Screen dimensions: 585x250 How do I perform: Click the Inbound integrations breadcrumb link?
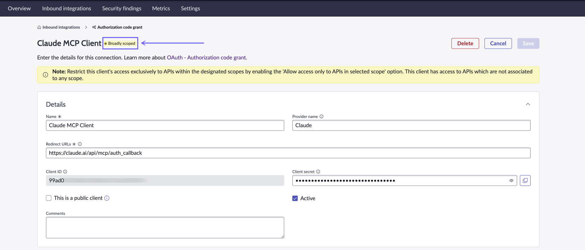[61, 27]
